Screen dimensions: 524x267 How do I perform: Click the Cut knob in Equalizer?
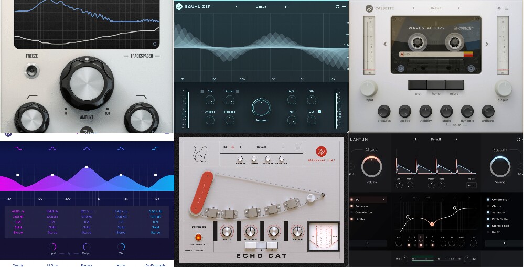coord(210,100)
